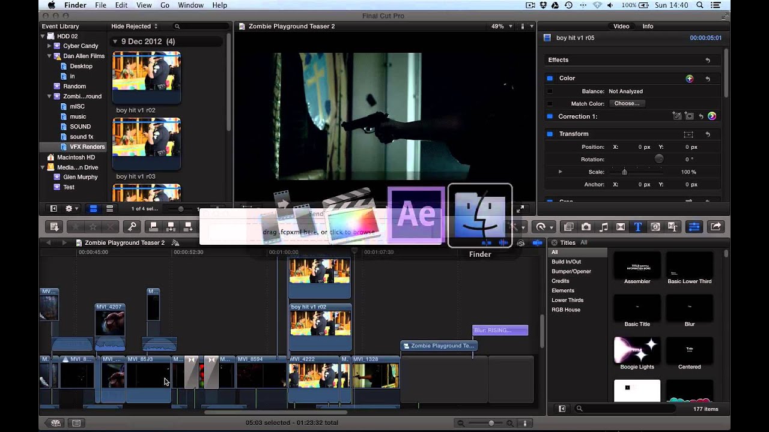Viewport: 769px width, 432px height.
Task: Open the Generators browser icon
Action: pyautogui.click(x=655, y=227)
